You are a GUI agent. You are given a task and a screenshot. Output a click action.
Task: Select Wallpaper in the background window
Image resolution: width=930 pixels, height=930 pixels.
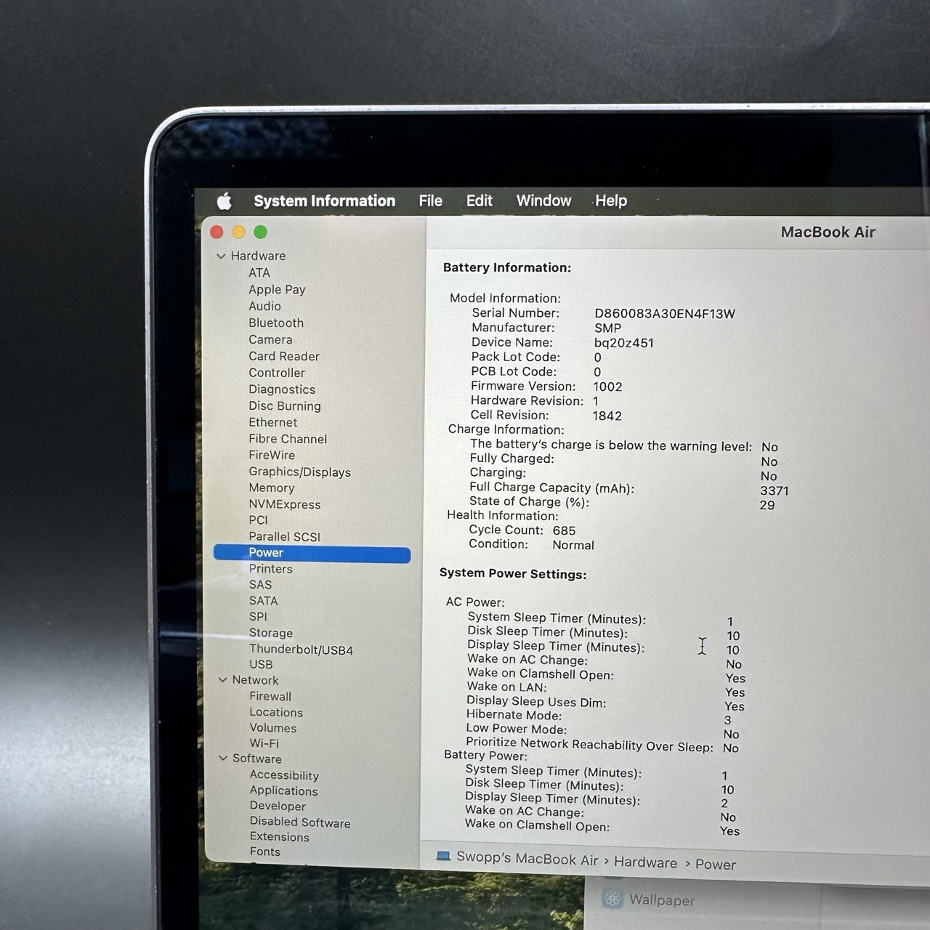tap(662, 900)
